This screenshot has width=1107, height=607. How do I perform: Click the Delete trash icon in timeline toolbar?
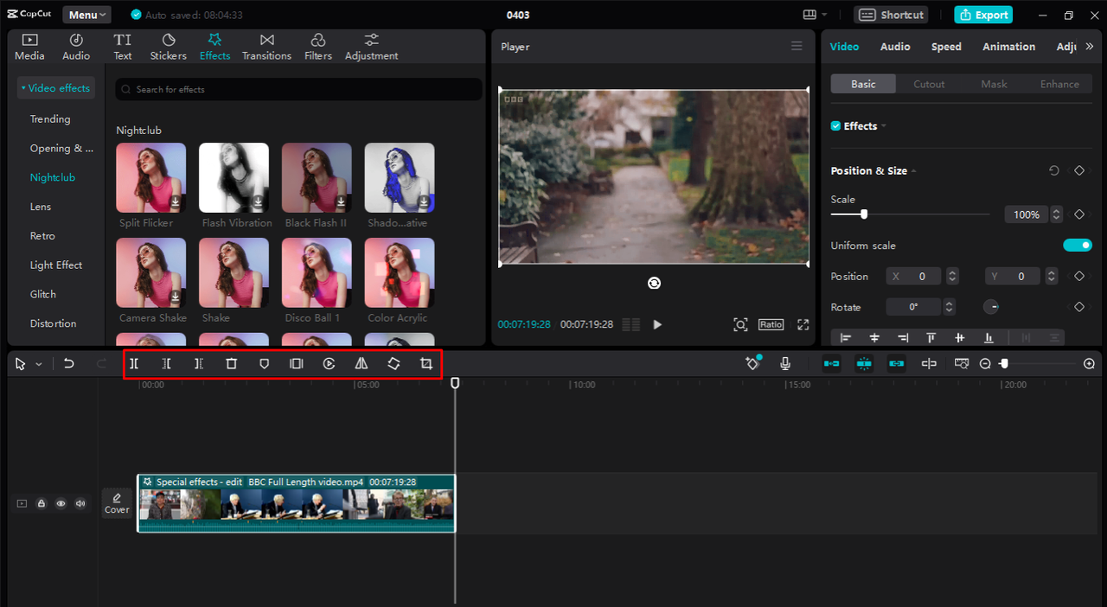231,364
